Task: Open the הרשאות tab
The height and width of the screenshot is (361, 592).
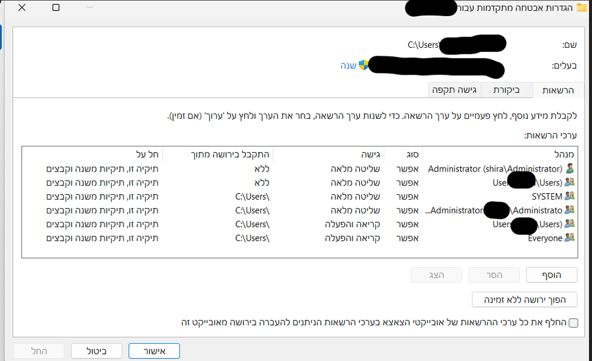Action: 558,90
